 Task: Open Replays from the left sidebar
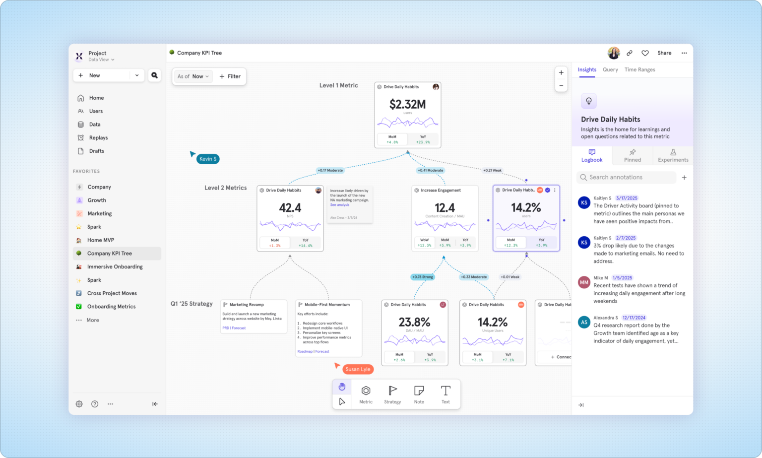pyautogui.click(x=98, y=137)
